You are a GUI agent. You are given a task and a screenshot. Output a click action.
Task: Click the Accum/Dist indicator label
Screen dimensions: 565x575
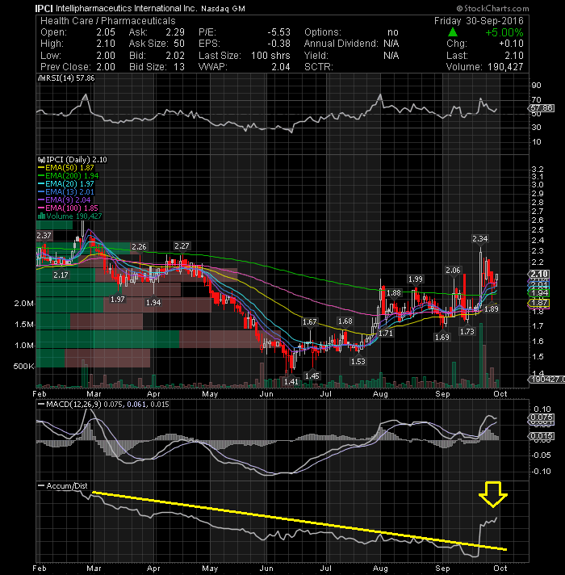pyautogui.click(x=63, y=486)
